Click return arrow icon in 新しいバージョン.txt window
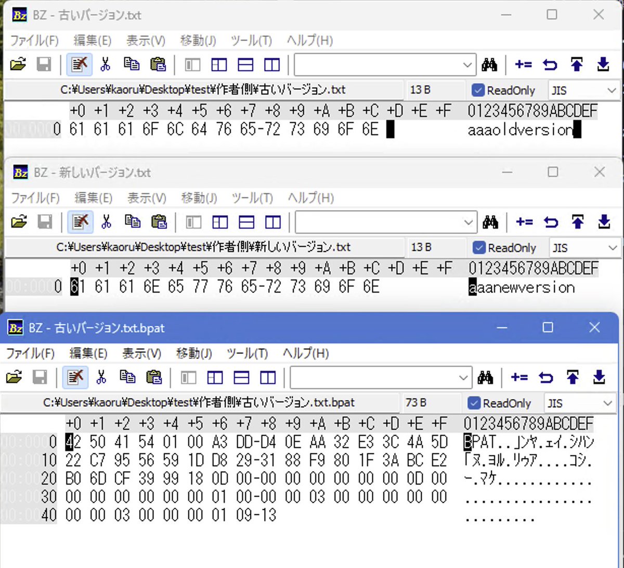 551,222
